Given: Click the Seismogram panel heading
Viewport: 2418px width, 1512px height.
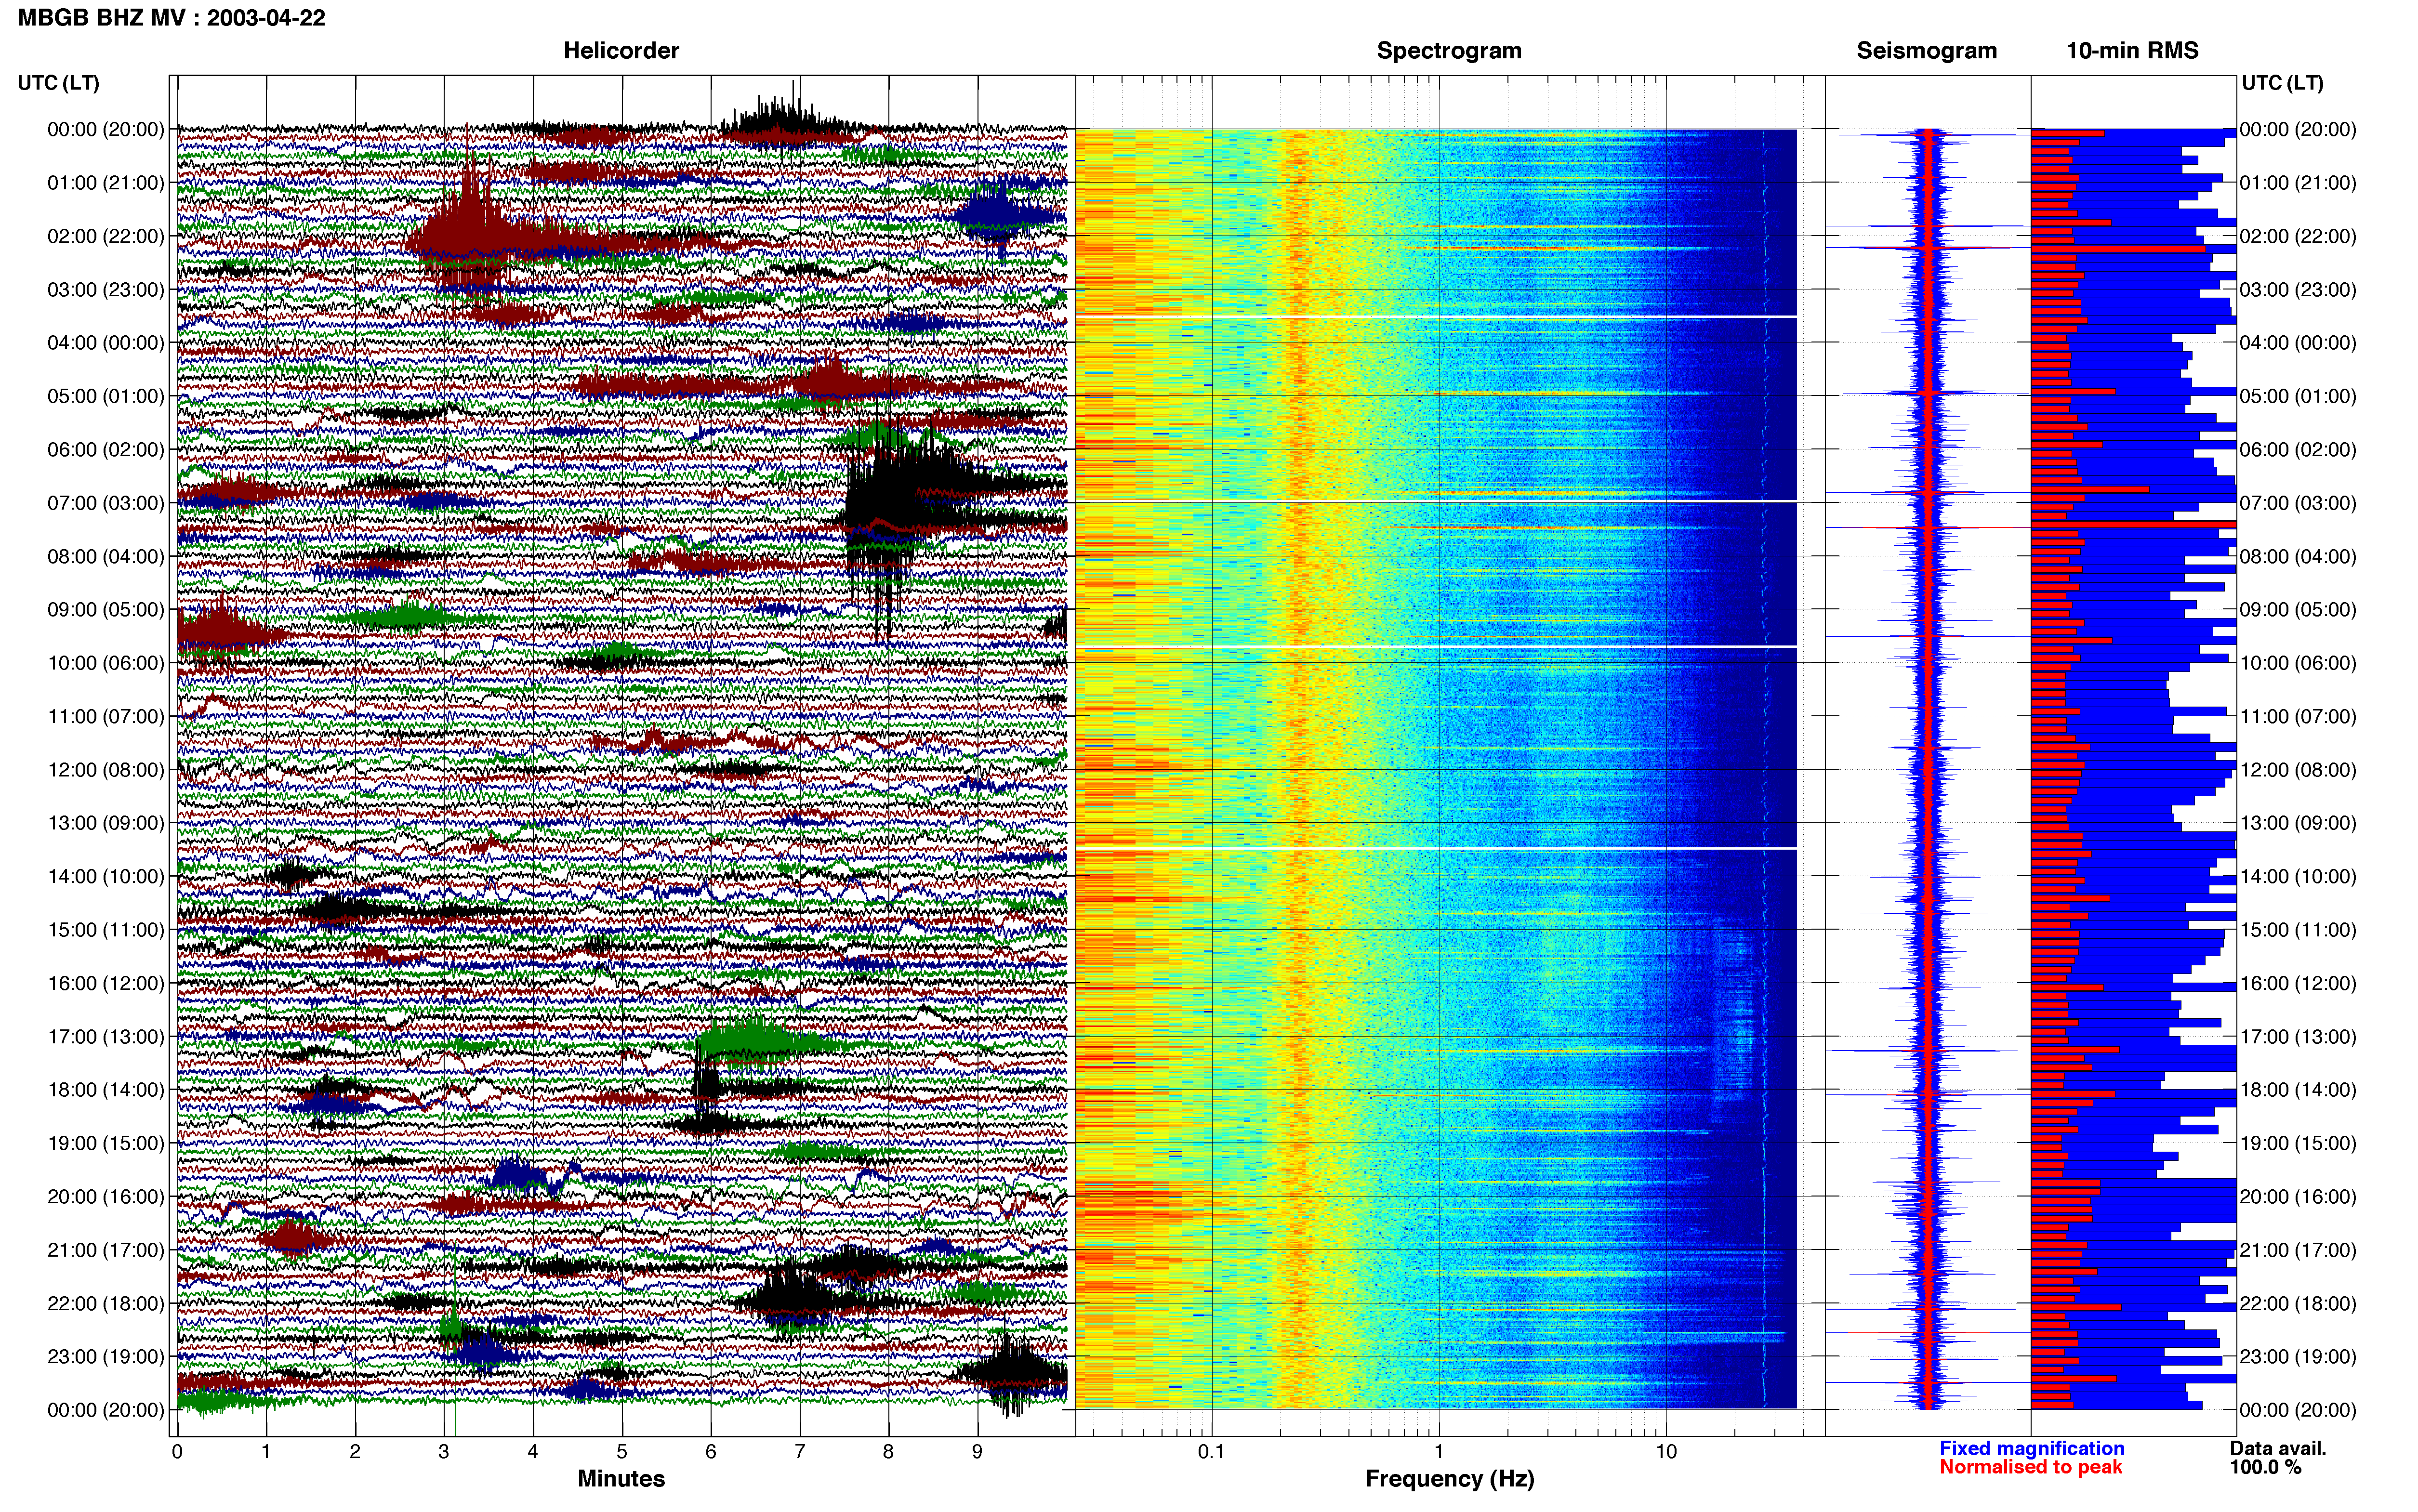Looking at the screenshot, I should (x=1926, y=51).
